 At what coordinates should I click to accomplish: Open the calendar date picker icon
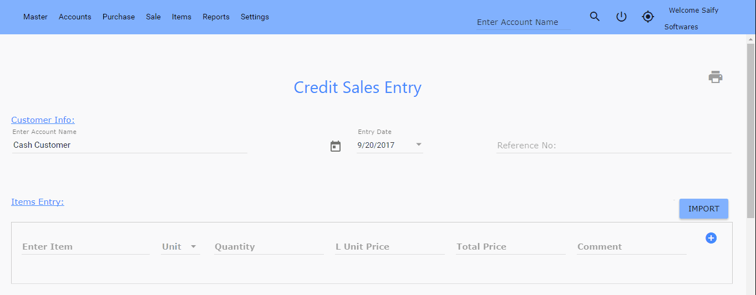click(x=336, y=146)
